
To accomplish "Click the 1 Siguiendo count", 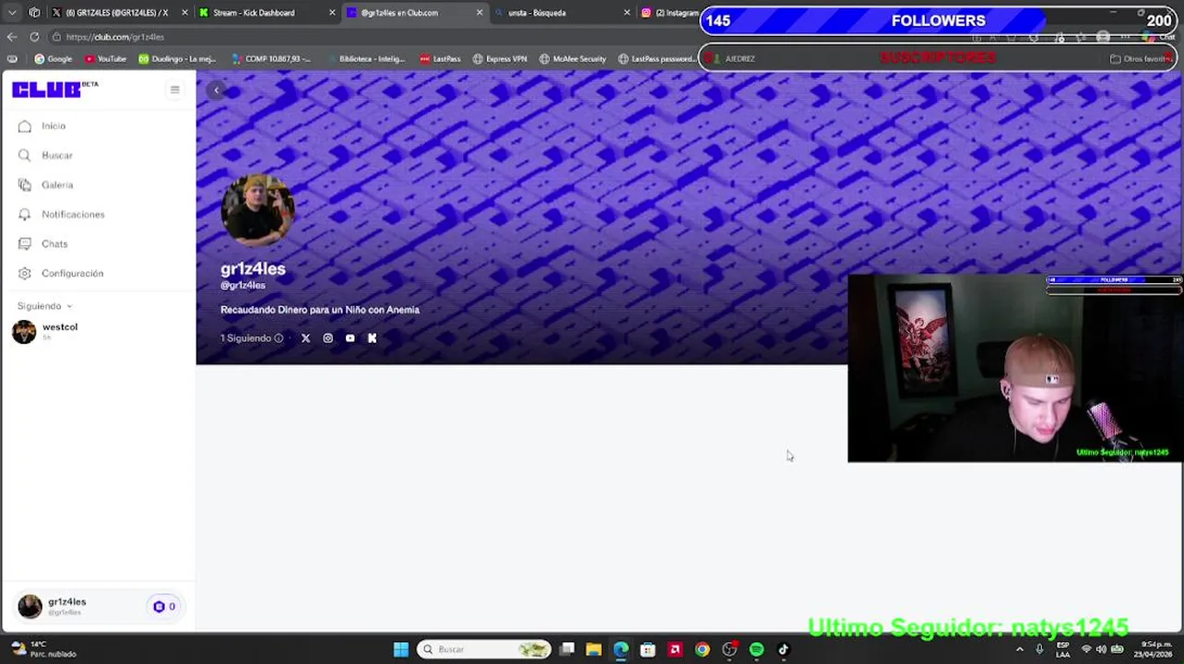I will coord(245,338).
